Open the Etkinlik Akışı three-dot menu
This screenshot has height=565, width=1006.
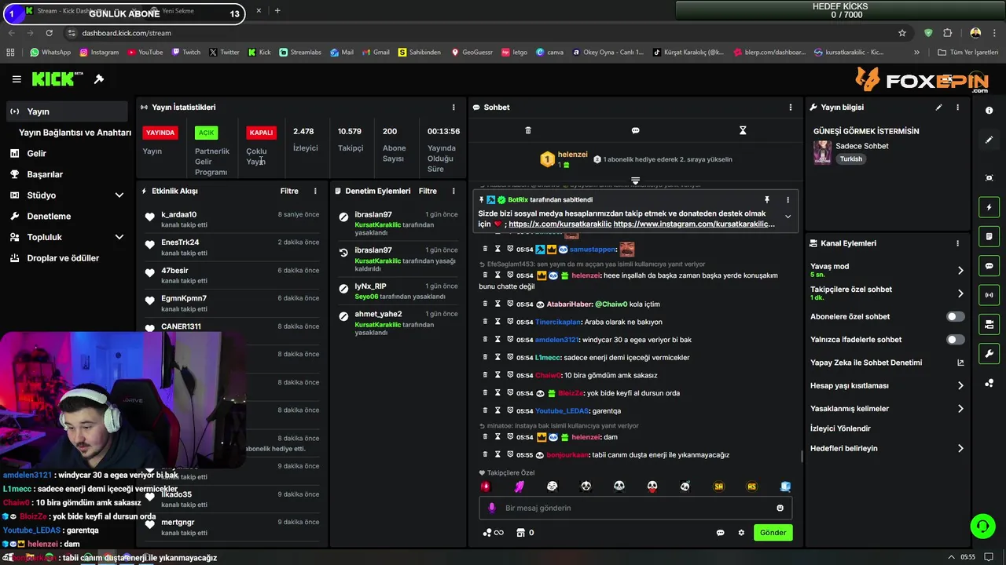point(315,191)
